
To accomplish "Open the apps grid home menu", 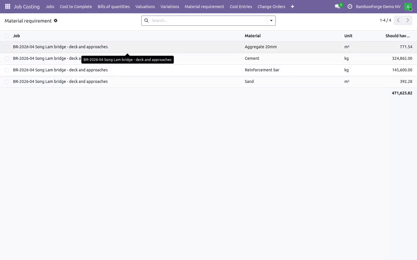I will [8, 6].
